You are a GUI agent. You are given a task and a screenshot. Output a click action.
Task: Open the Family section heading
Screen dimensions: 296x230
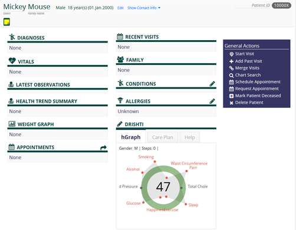click(135, 60)
